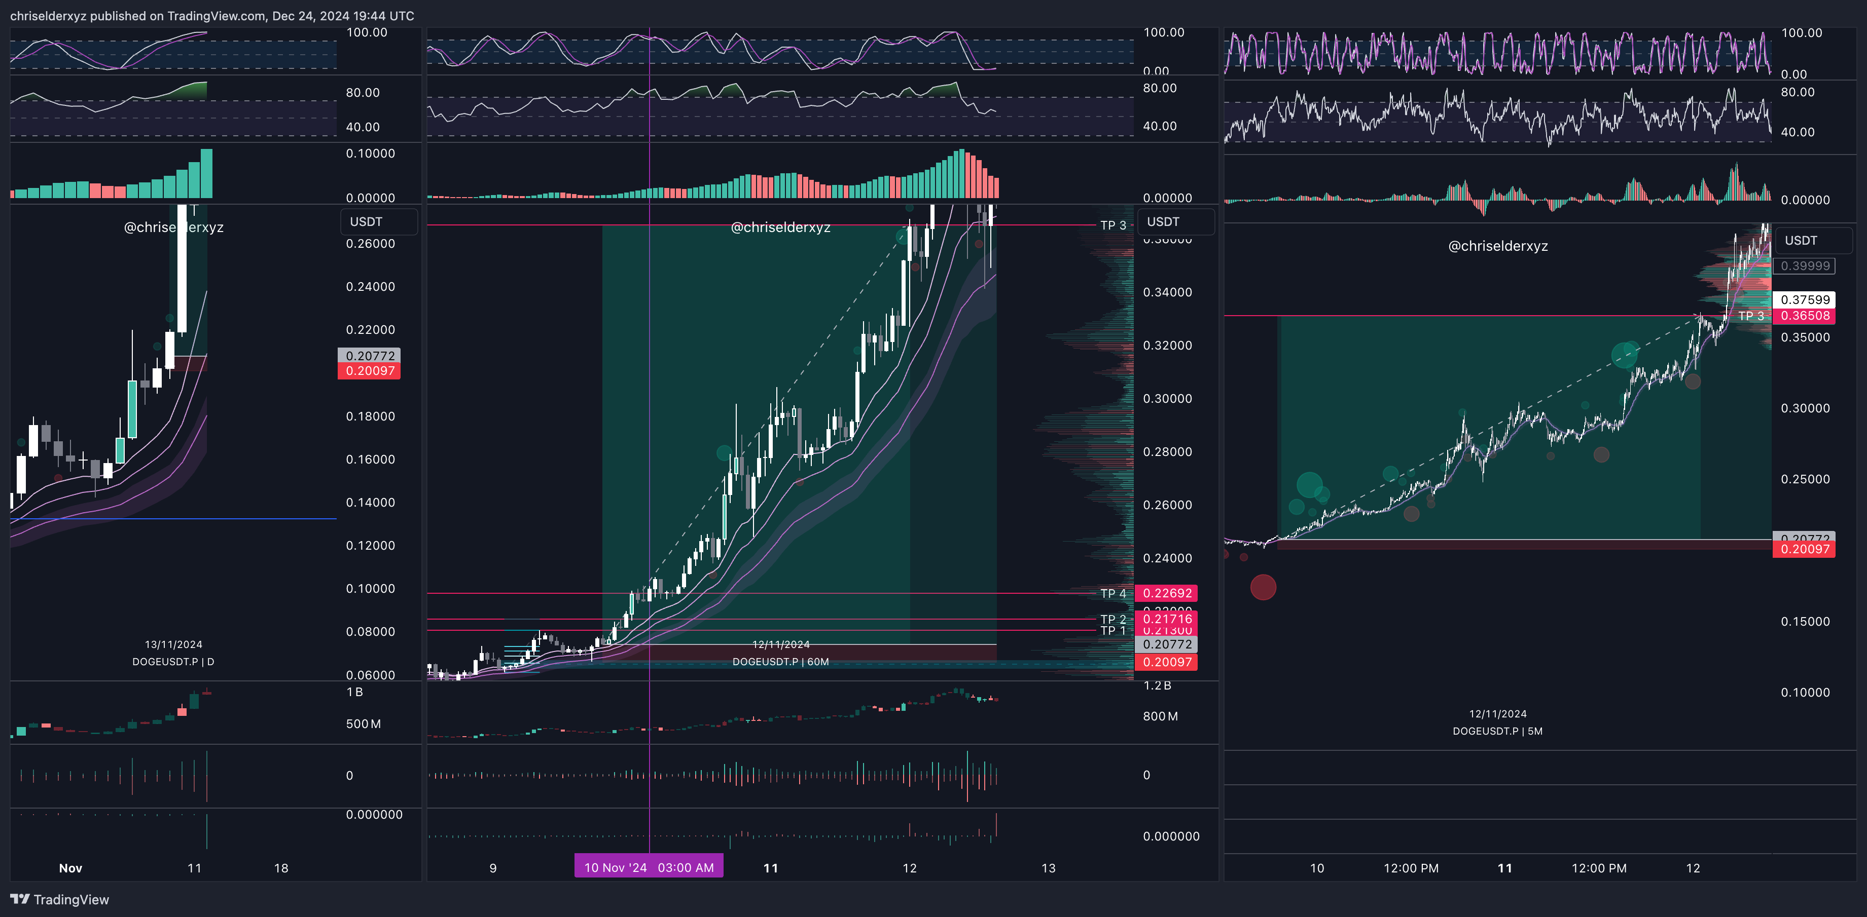Select the DOGEUSDT.P | 5M chart label
The width and height of the screenshot is (1867, 917).
[x=1497, y=731]
